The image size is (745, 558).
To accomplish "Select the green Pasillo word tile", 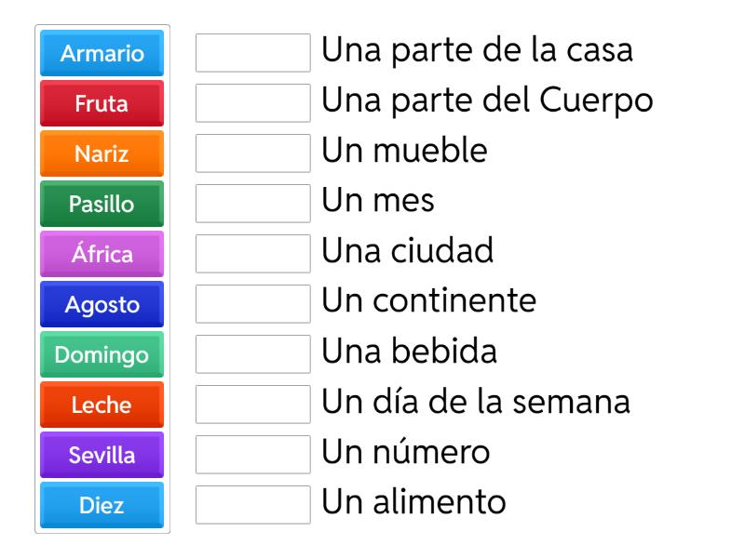I will tap(102, 204).
